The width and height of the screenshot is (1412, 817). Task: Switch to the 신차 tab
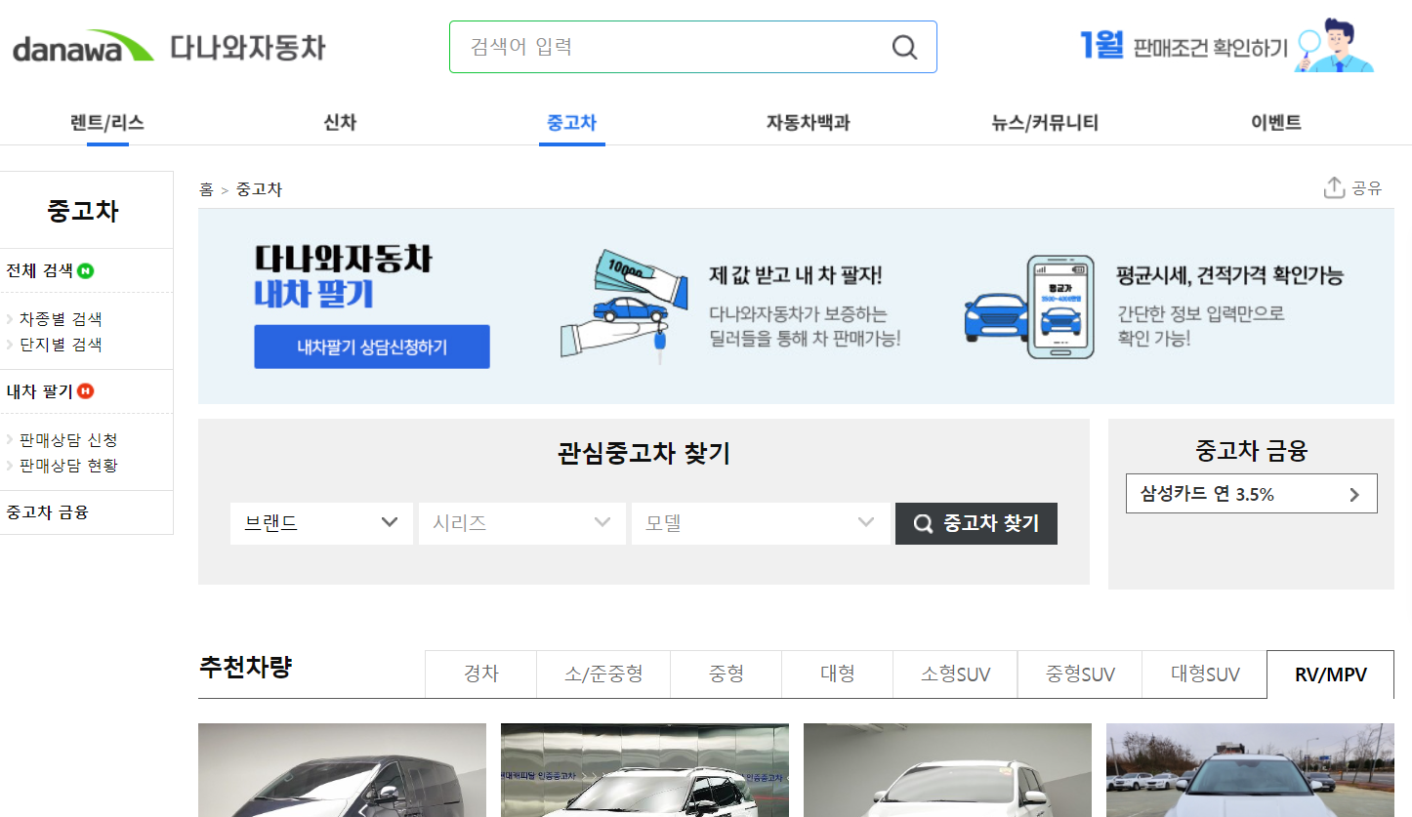(x=339, y=122)
